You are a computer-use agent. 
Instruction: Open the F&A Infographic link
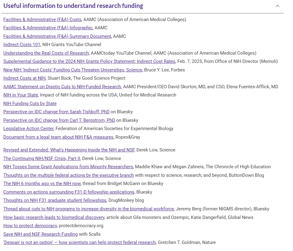pyautogui.click(x=48, y=28)
